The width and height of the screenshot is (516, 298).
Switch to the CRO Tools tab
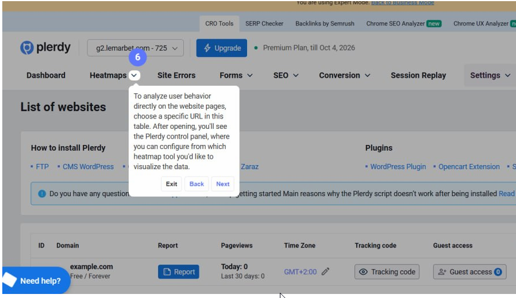pos(219,24)
